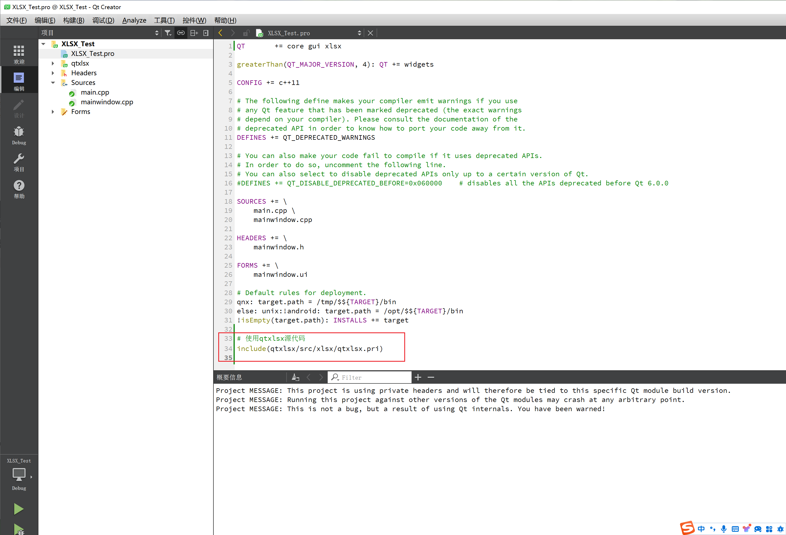Click the XLSX_Test.pro document icon in editor bar

tap(259, 33)
